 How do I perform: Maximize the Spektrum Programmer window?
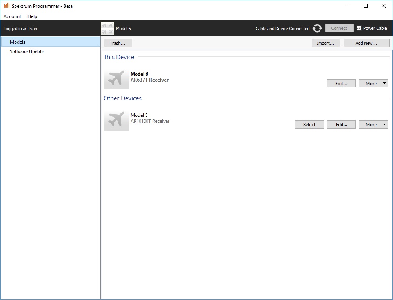[x=365, y=6]
